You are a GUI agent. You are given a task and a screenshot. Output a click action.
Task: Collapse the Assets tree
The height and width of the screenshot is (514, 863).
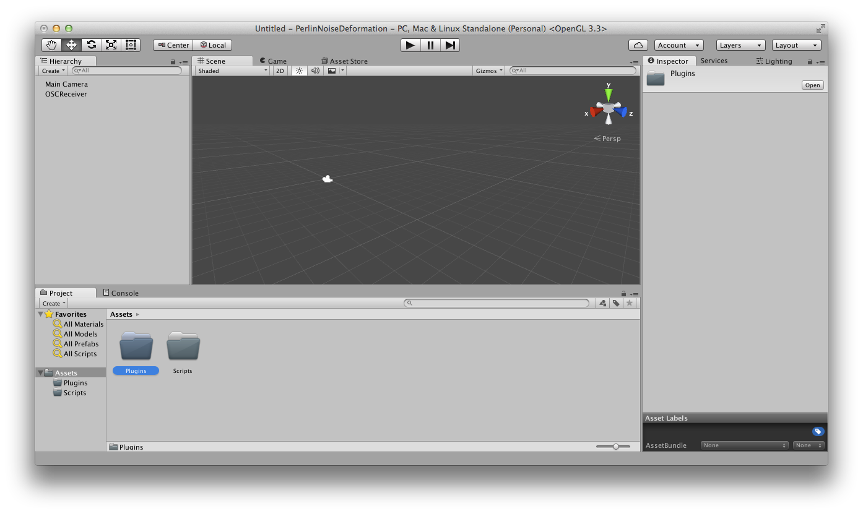[41, 373]
